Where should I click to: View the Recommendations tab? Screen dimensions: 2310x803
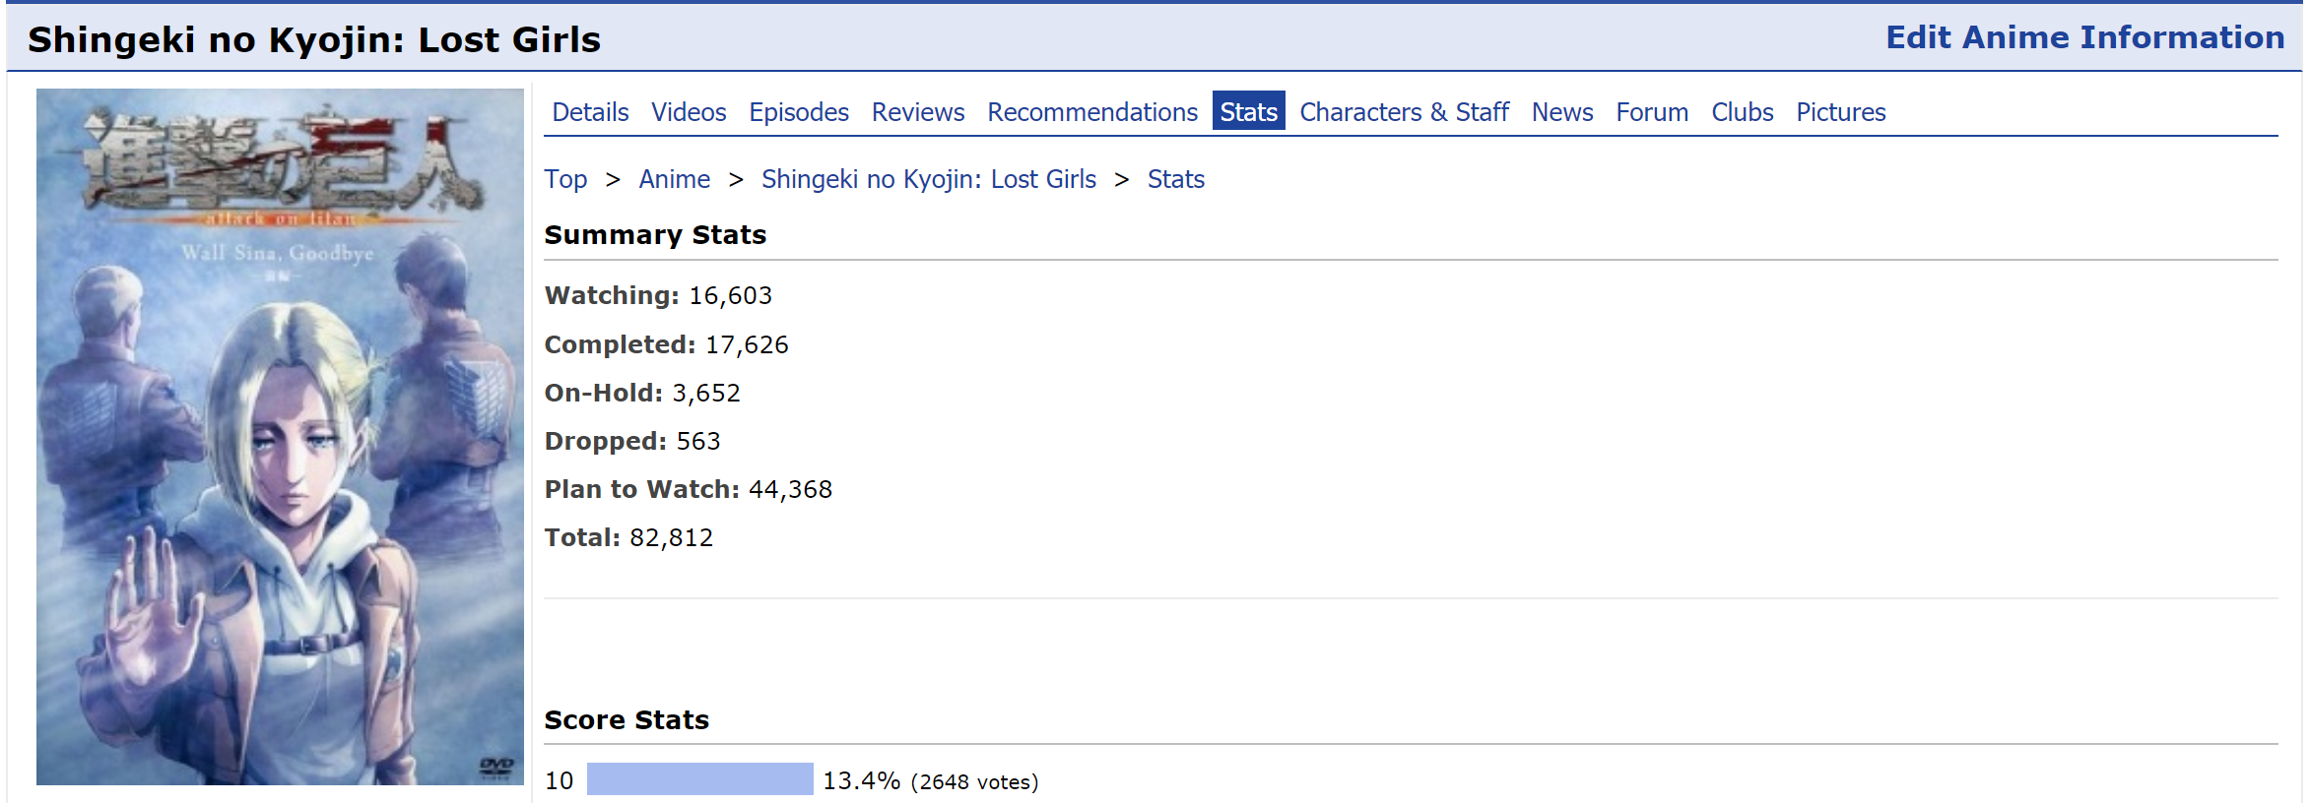[x=1091, y=112]
